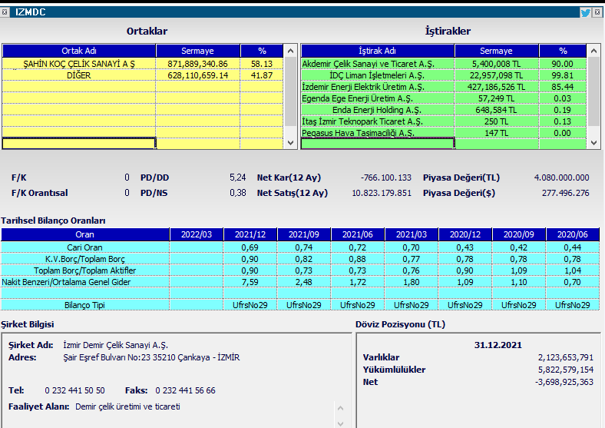Click the 58.13 percentage cell

coord(262,64)
